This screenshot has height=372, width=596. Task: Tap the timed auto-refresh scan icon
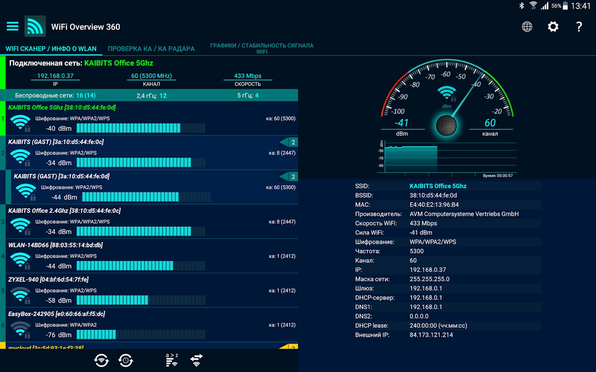coord(126,360)
